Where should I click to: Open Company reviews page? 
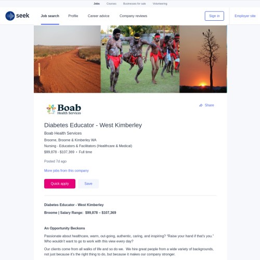pos(133,16)
